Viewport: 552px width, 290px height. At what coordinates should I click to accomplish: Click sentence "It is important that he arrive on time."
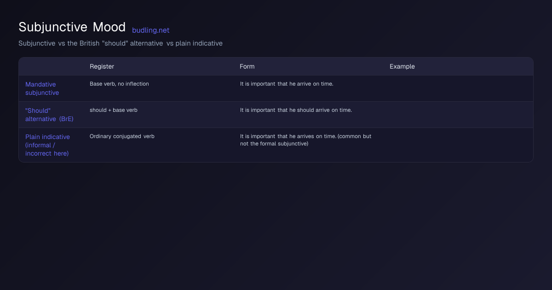287,84
